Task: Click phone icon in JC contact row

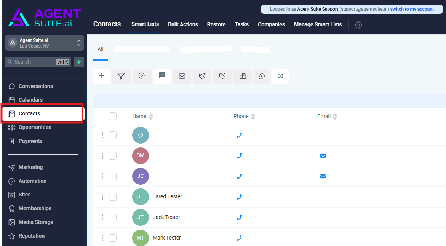Action: [239, 176]
